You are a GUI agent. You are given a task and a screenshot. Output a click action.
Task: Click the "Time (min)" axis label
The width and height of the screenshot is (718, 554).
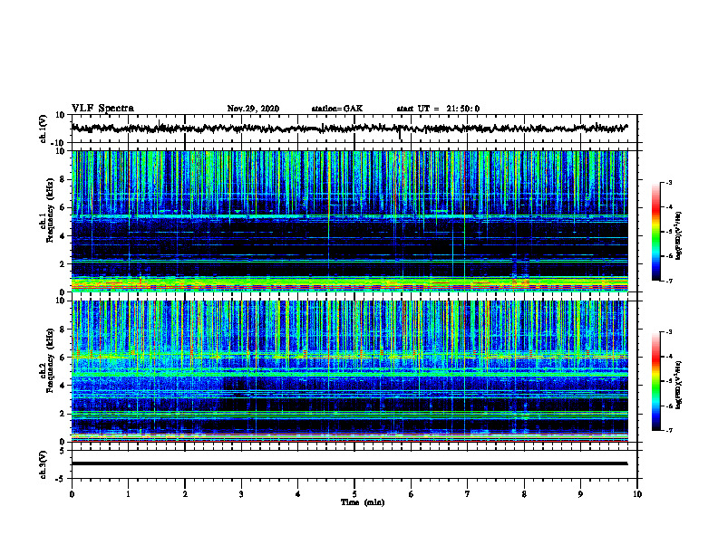point(363,502)
